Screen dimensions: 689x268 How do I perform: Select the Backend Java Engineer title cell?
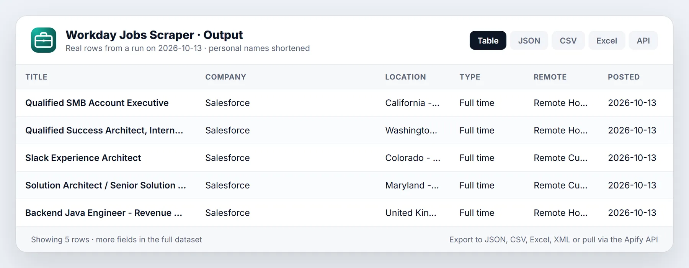point(104,213)
